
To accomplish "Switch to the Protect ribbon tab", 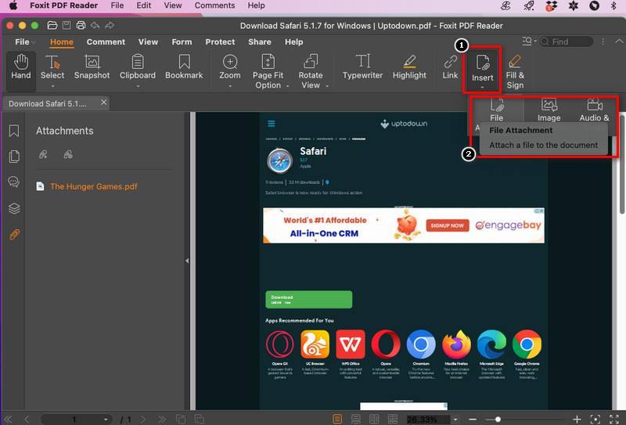I will click(220, 42).
